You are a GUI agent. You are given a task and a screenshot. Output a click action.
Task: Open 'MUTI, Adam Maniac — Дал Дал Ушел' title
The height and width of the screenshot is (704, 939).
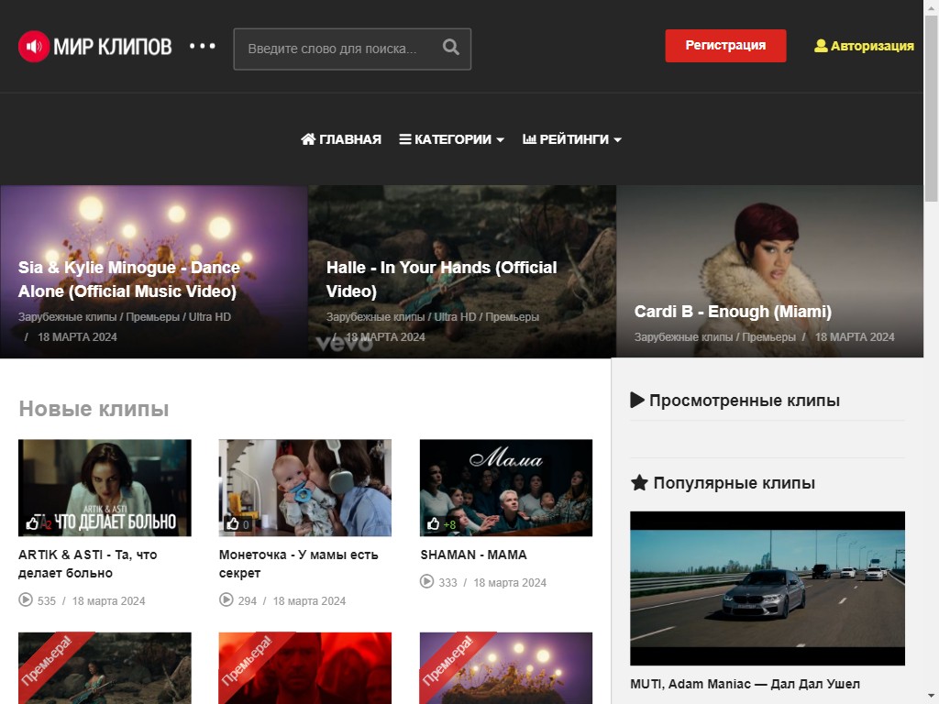pos(745,684)
